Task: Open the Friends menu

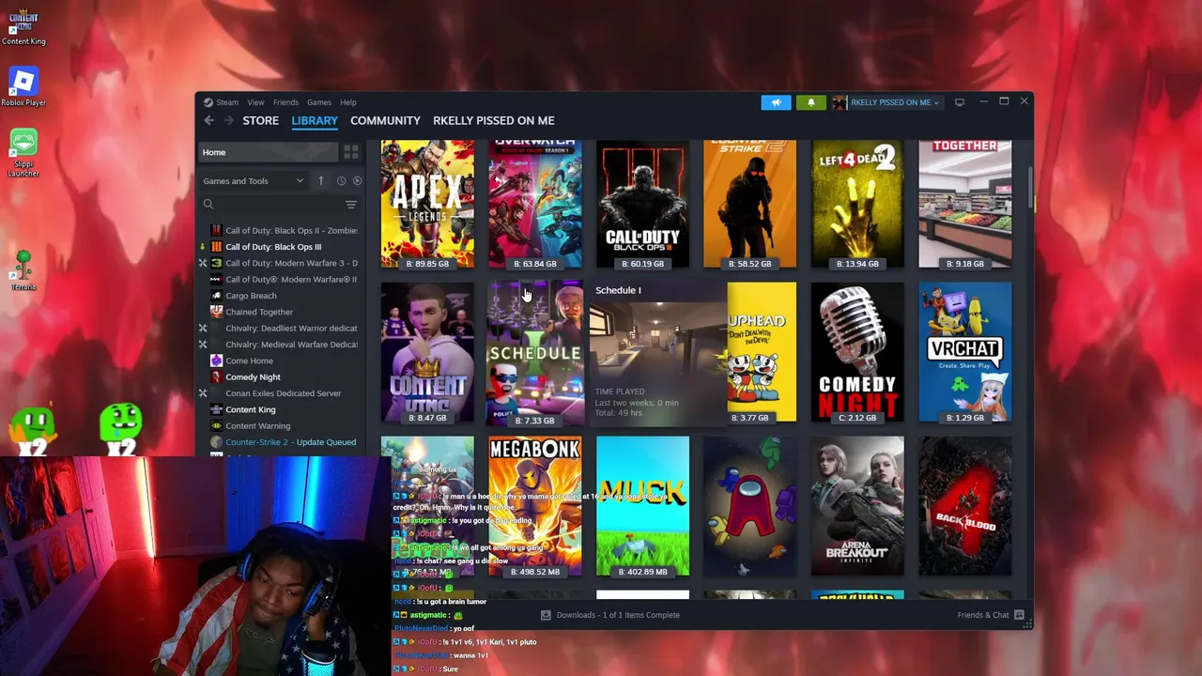Action: 285,102
